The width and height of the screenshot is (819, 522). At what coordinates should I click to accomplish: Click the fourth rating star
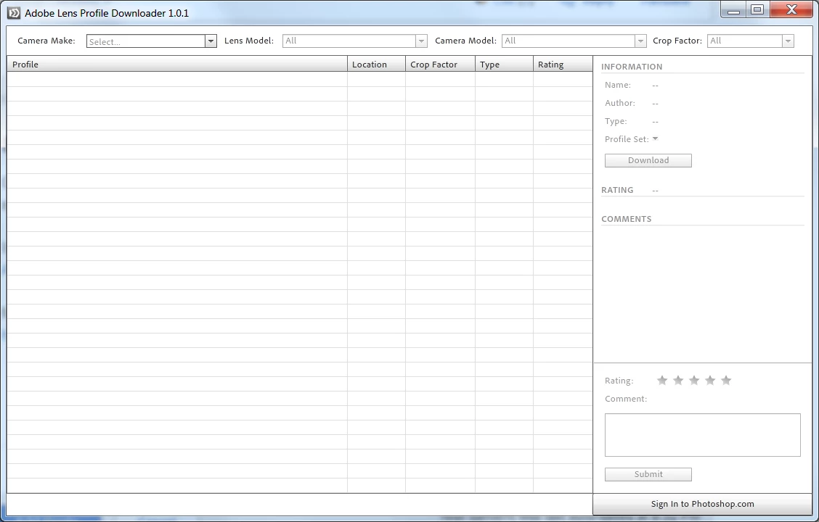coord(710,380)
